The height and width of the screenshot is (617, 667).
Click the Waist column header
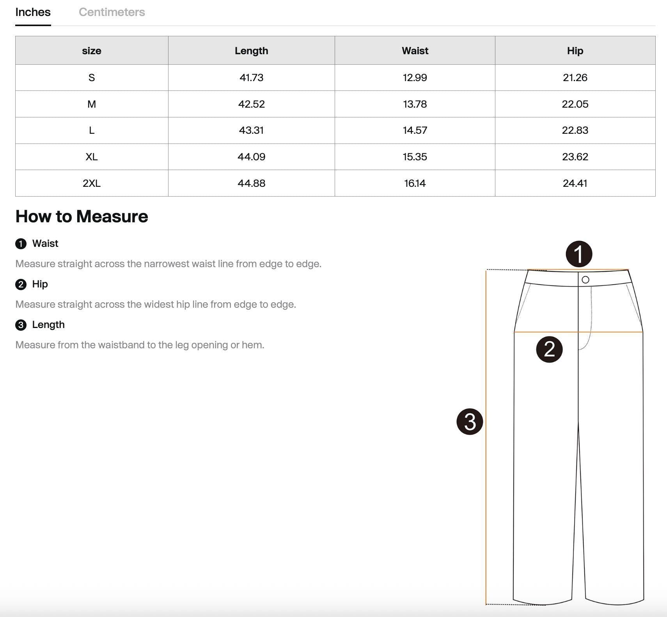(415, 51)
